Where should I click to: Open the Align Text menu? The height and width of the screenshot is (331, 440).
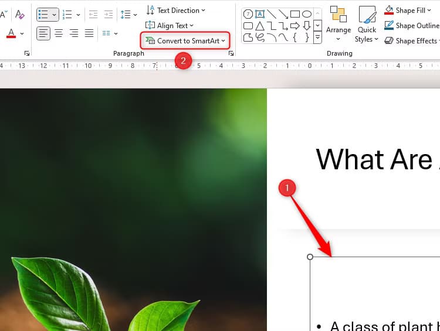tap(170, 26)
